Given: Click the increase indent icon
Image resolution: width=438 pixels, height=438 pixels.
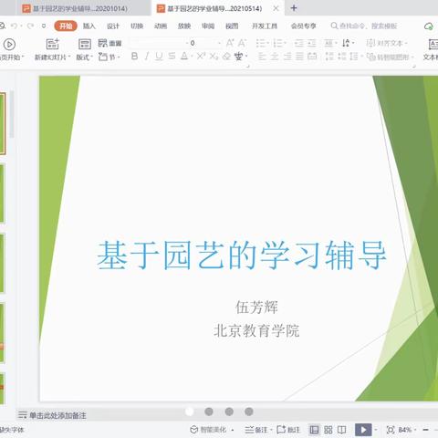Looking at the screenshot, I should click(312, 43).
